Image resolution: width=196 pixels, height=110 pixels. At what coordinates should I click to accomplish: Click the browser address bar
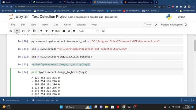coord(84,7)
